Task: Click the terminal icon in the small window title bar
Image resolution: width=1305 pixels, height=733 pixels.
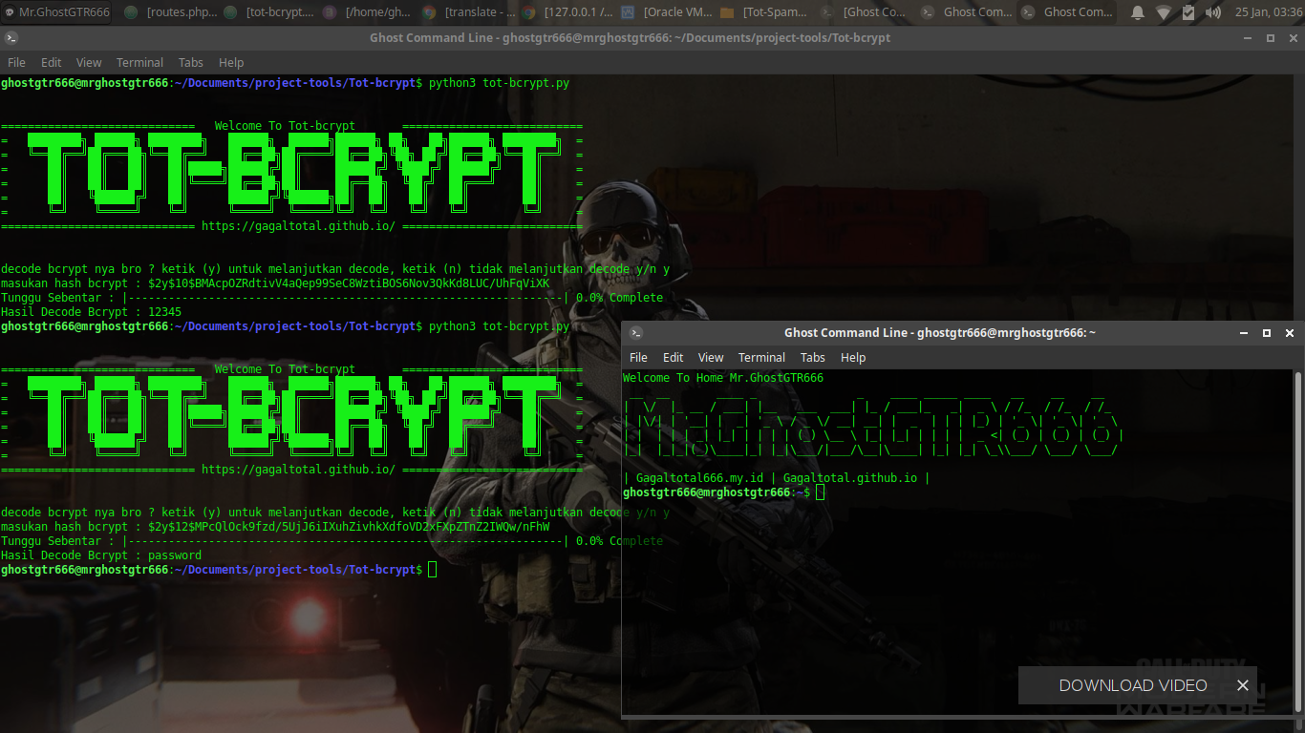Action: 636,333
